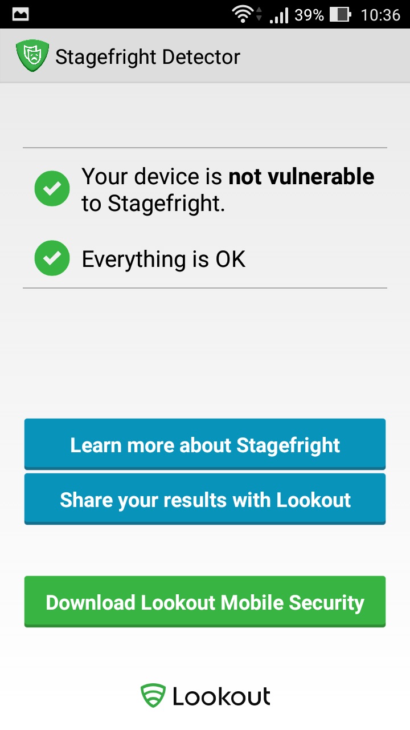Screen dimensions: 410x730
Task: Tap the bold 'not vulnerable' words
Action: click(301, 177)
